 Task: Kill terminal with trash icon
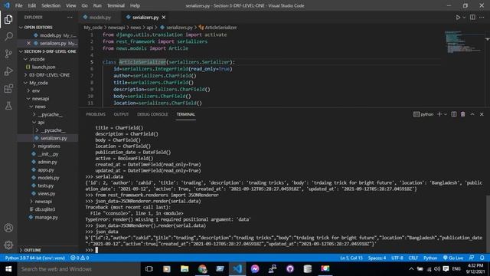point(462,114)
